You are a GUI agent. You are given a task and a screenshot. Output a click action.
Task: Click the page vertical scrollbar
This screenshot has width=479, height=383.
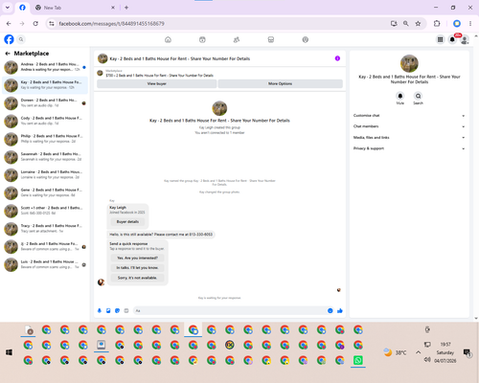pos(476,177)
